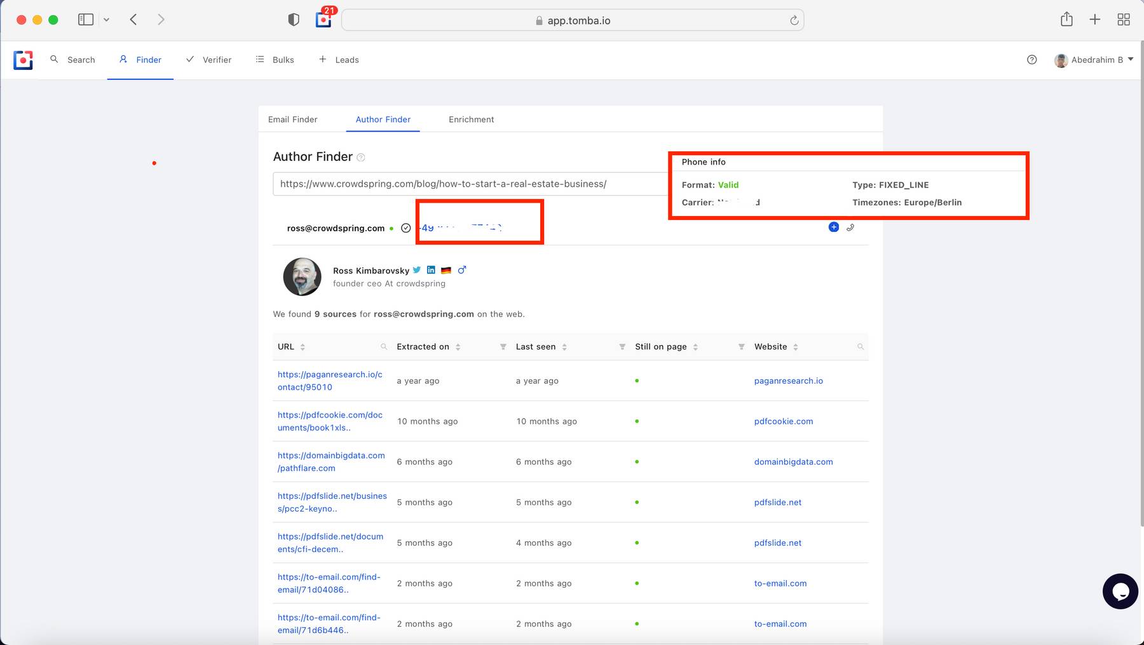Switch to the Enrichment tab

471,119
